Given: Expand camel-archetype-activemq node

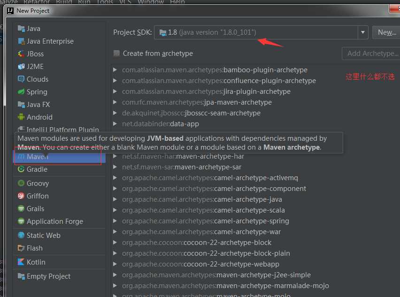Looking at the screenshot, I should click(x=115, y=178).
